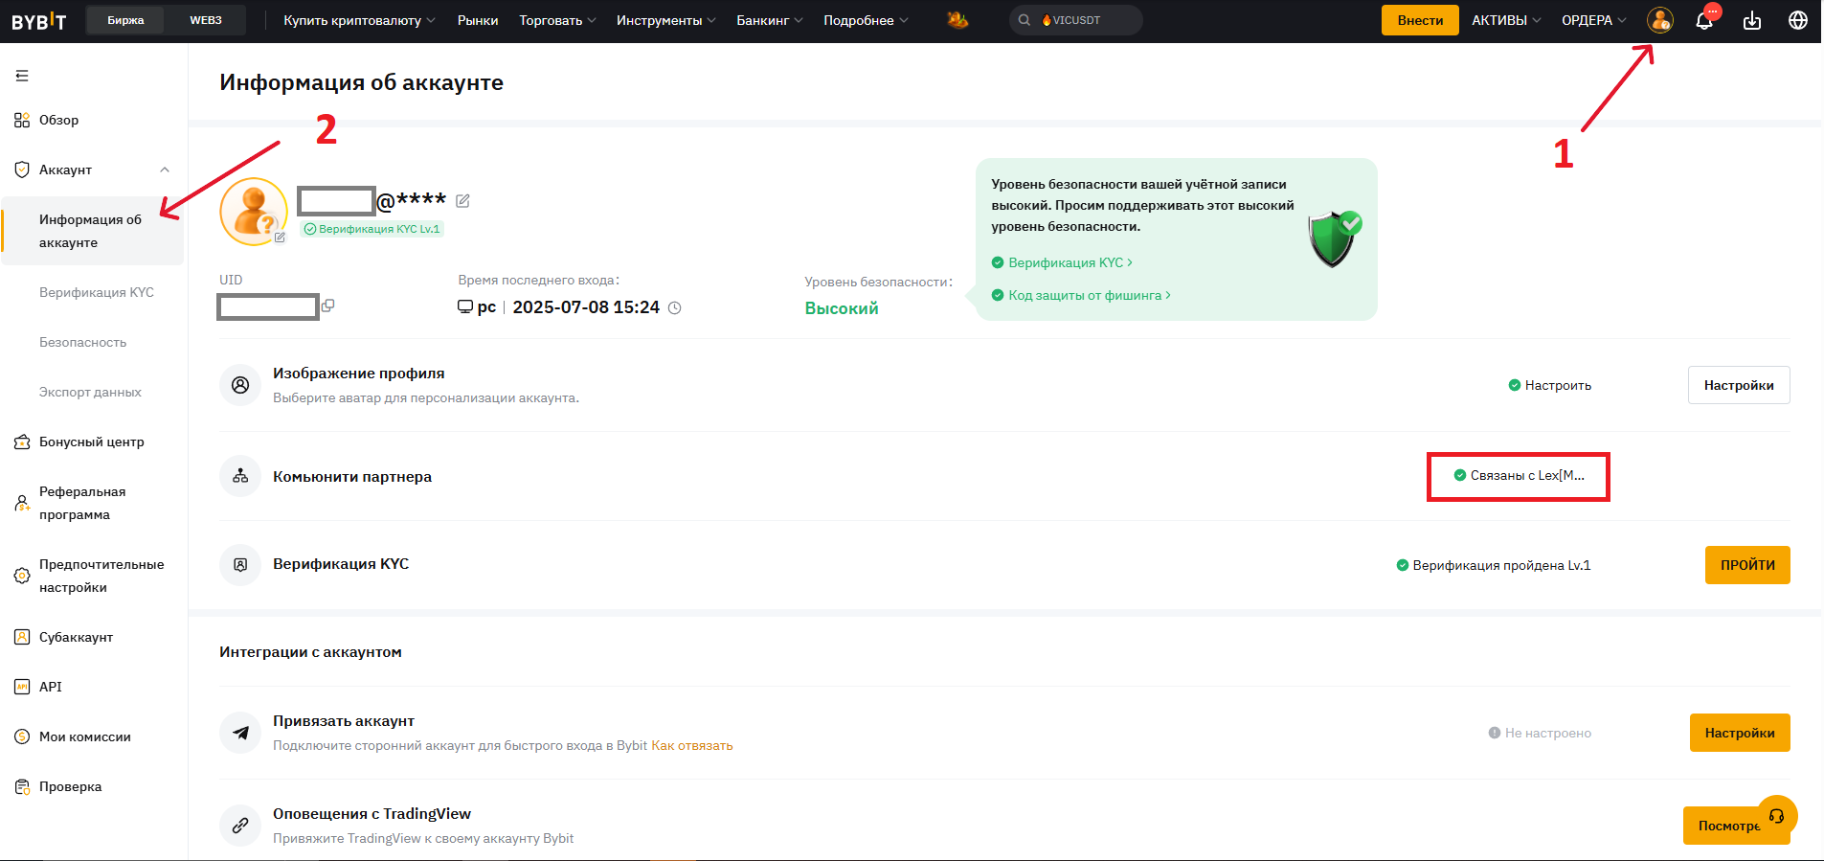Screen dimensions: 1824x861
Task: Click the large profile avatar image
Action: tap(254, 212)
